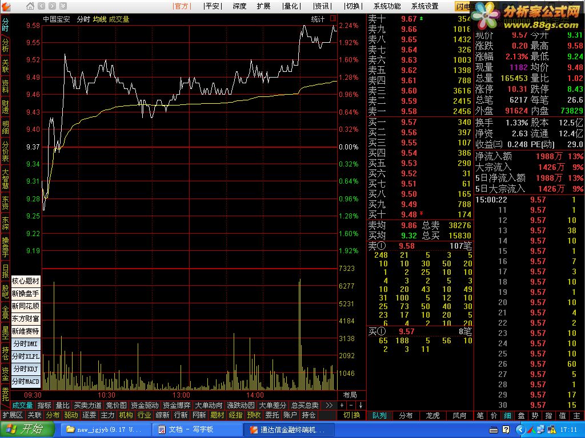The image size is (585, 438).
Task: Select the 分时 tab in the left sidebar
Action: coord(5,25)
